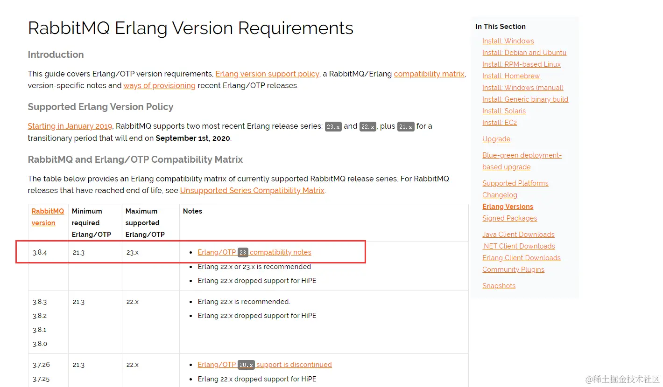Viewport: 663px width, 387px height.
Task: Go to Supported Platforms page
Action: pos(515,183)
